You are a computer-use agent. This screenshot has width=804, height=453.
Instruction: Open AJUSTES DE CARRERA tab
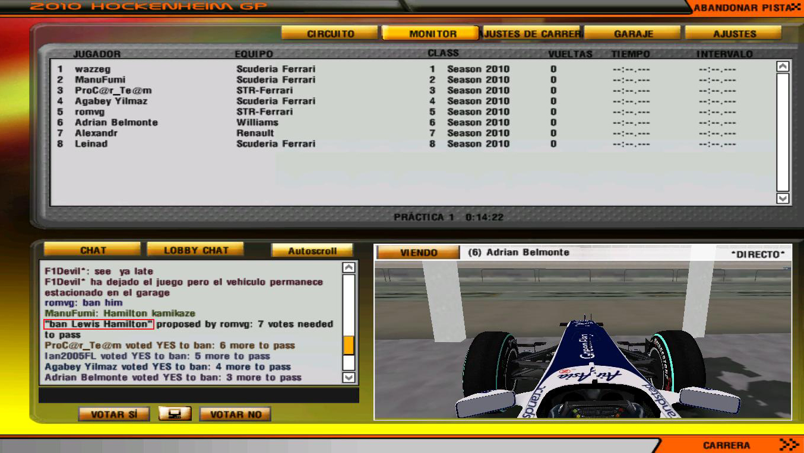point(532,34)
